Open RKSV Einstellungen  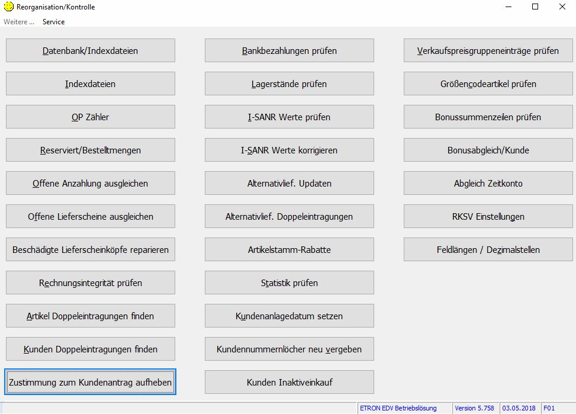pos(488,217)
